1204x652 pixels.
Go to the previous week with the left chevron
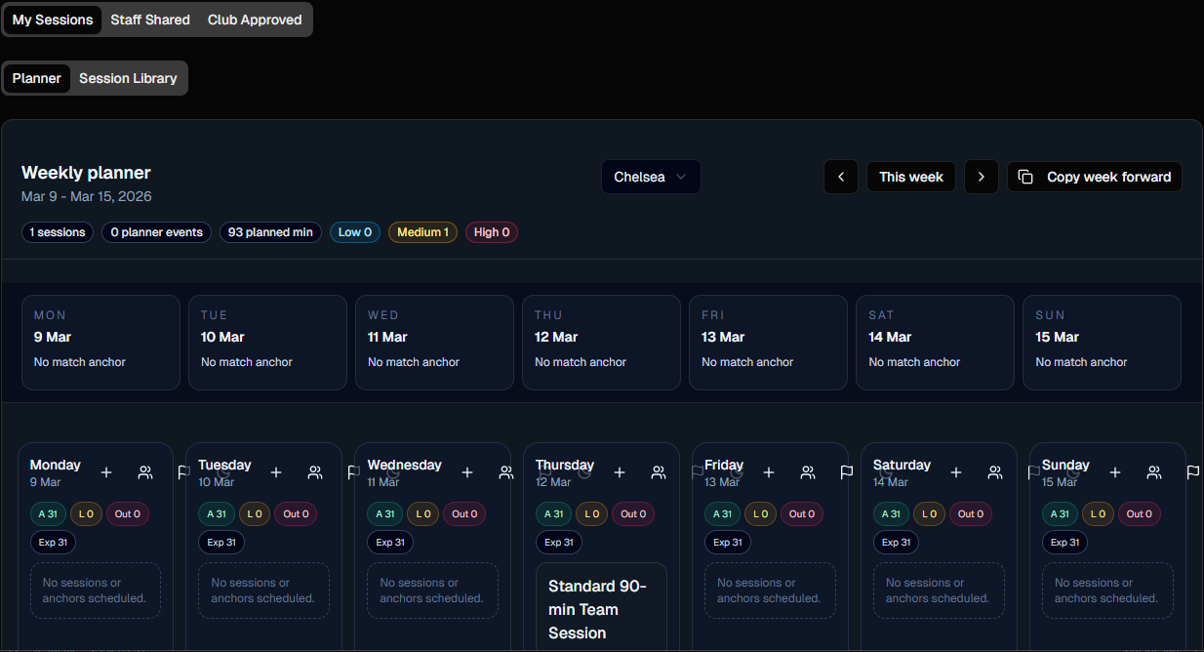[x=841, y=177]
